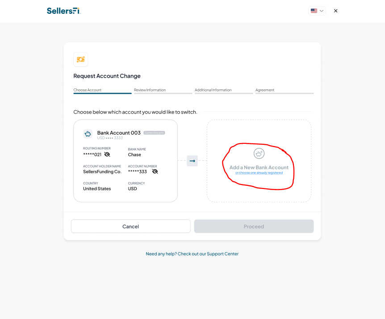385x319 pixels.
Task: Open the US flag language dropdown
Action: coord(317,11)
